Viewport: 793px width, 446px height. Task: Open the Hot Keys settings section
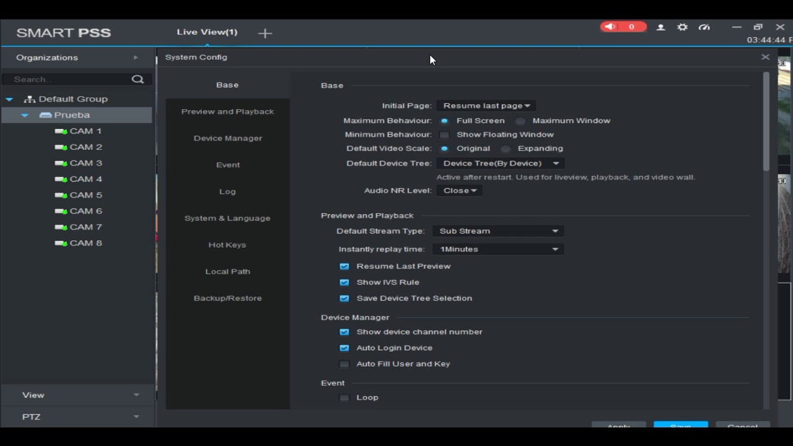[x=227, y=245]
